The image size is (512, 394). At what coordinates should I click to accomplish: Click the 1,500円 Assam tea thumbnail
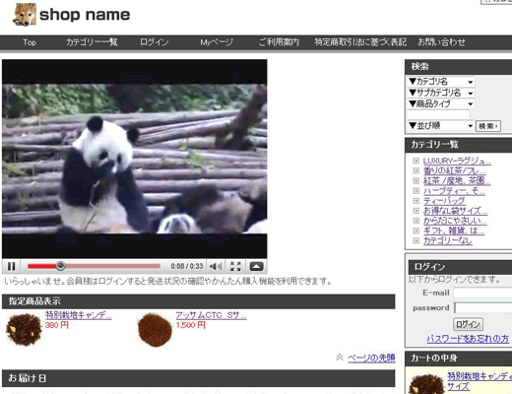155,329
